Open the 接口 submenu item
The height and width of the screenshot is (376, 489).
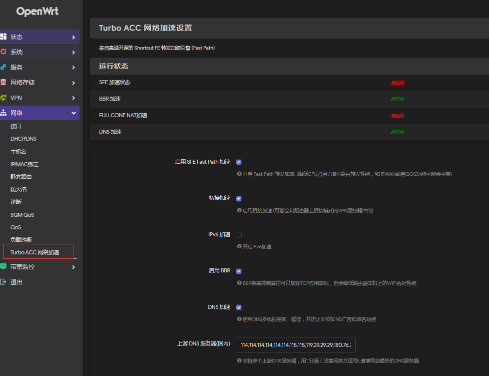(x=16, y=126)
